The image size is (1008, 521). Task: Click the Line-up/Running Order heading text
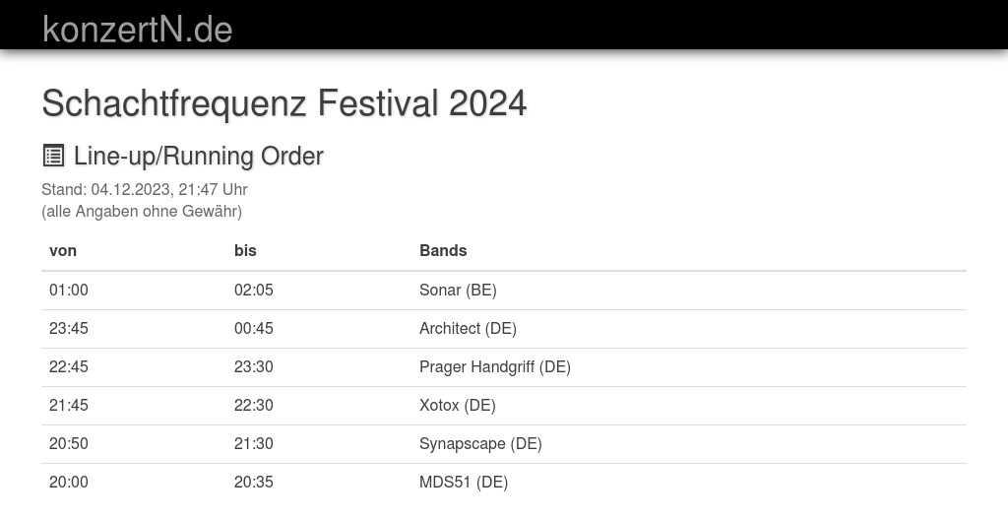tap(198, 156)
